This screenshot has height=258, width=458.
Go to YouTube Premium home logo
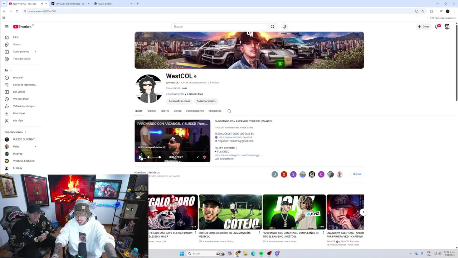click(x=23, y=27)
